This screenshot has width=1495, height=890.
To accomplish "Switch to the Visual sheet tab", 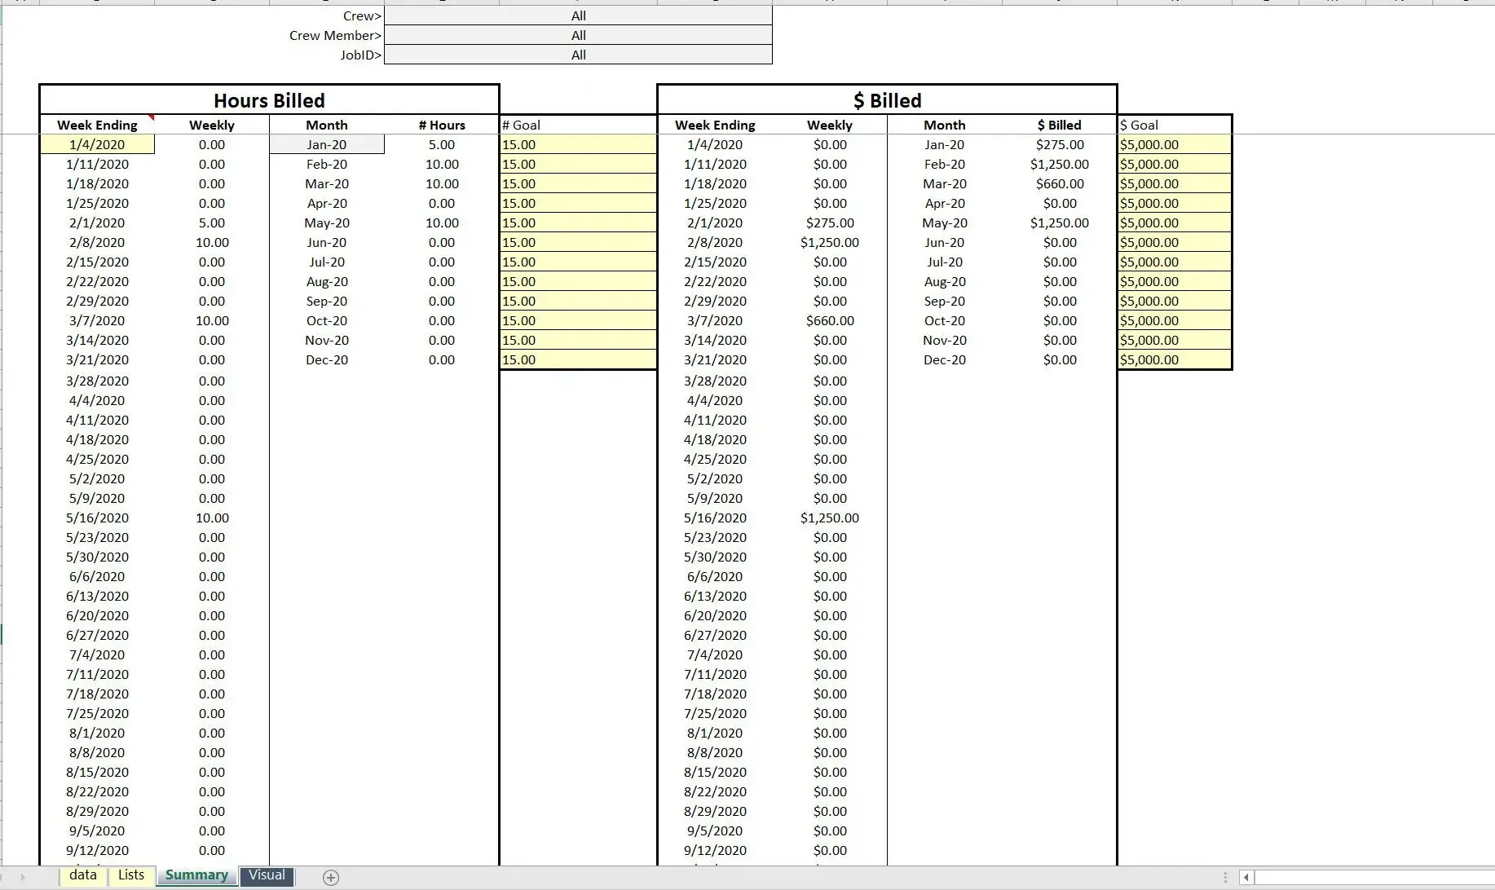I will click(x=267, y=875).
